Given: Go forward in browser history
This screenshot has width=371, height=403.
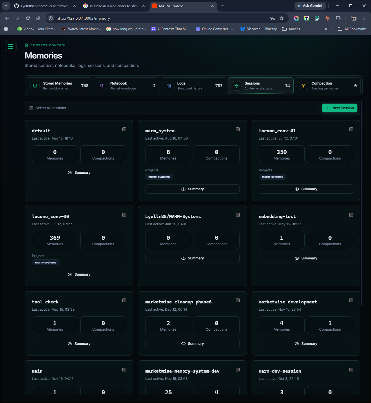Looking at the screenshot, I should (x=17, y=18).
